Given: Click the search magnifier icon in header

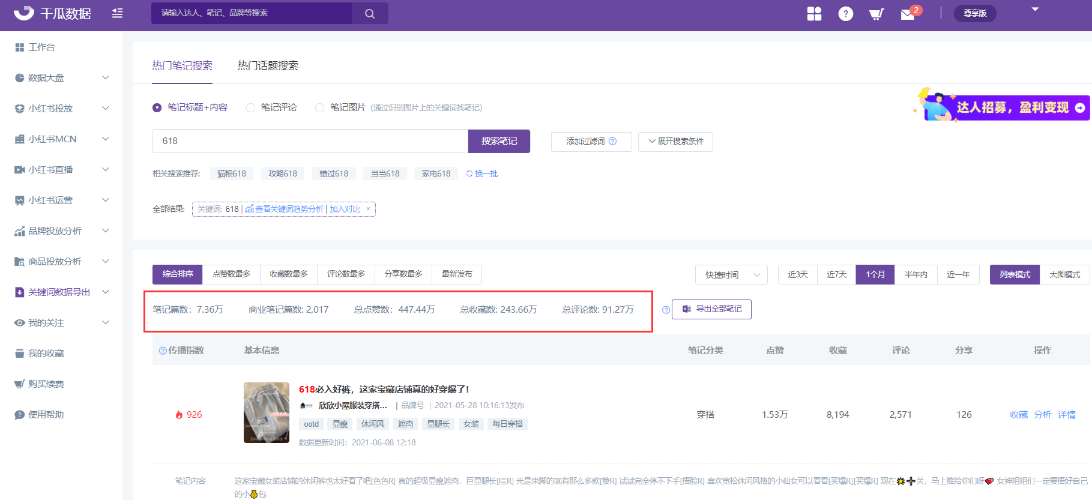Looking at the screenshot, I should tap(370, 13).
